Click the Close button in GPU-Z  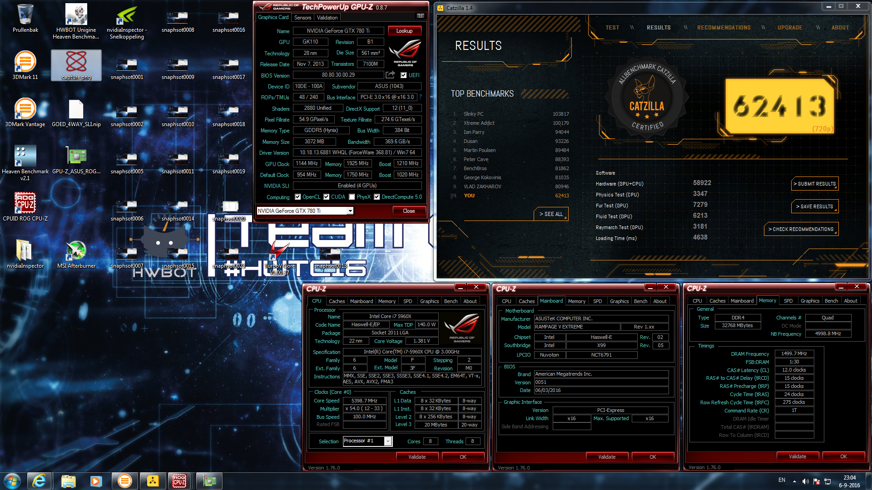pyautogui.click(x=409, y=211)
